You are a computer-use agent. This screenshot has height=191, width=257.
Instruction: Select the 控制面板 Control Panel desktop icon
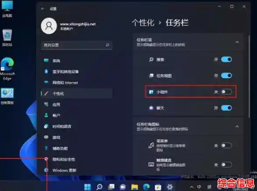point(7,96)
